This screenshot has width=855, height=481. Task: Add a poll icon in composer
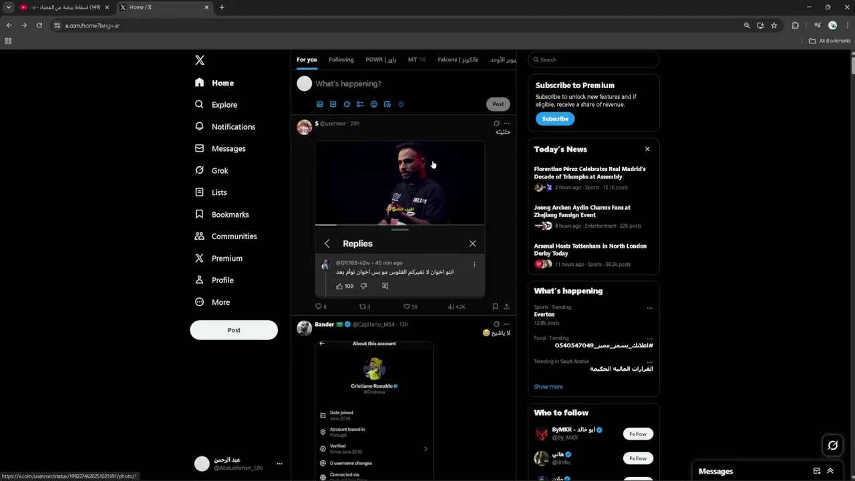360,104
